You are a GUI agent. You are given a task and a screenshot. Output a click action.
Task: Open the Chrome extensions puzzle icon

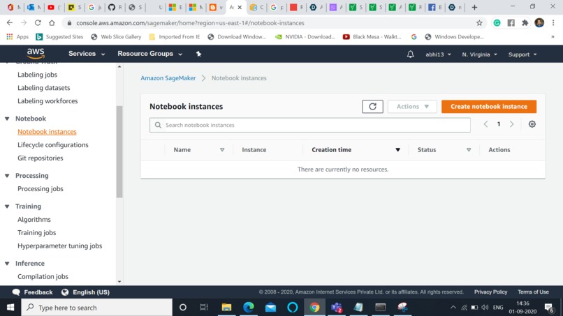coord(525,22)
